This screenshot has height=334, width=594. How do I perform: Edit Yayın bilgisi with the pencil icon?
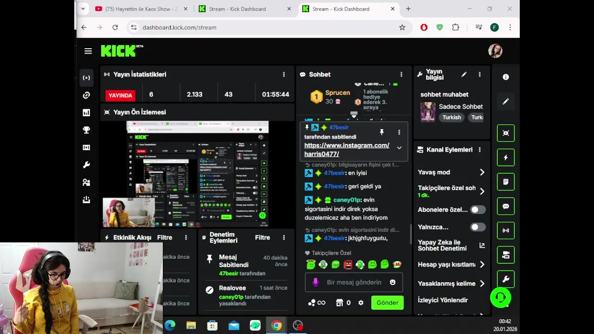(x=464, y=74)
